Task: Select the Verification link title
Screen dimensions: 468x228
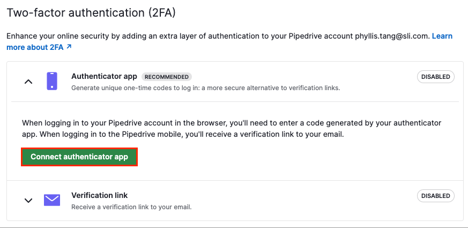Action: click(x=99, y=195)
